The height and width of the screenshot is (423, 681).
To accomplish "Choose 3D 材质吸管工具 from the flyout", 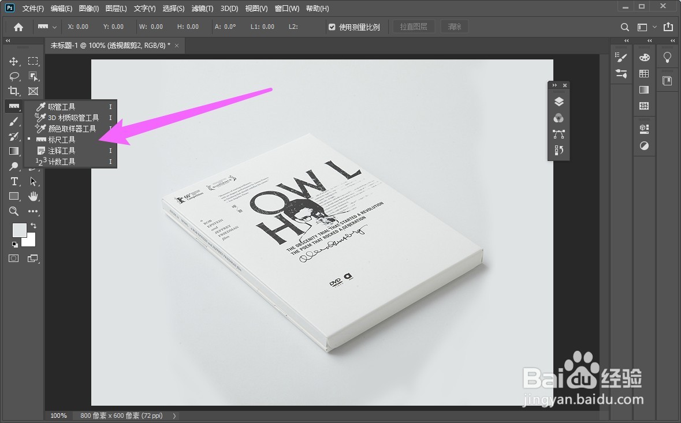I will 70,118.
